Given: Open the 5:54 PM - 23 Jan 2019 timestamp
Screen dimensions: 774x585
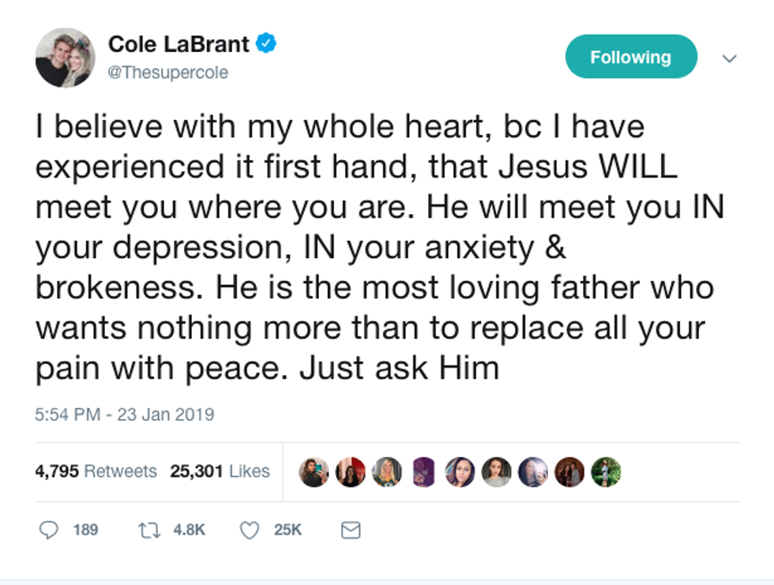Looking at the screenshot, I should 125,414.
